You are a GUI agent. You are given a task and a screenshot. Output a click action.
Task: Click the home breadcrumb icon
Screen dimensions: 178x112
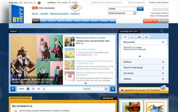click(11, 26)
